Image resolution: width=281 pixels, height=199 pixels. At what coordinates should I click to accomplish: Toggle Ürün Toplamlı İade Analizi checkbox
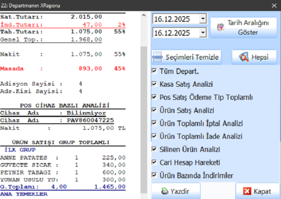[x=154, y=137]
